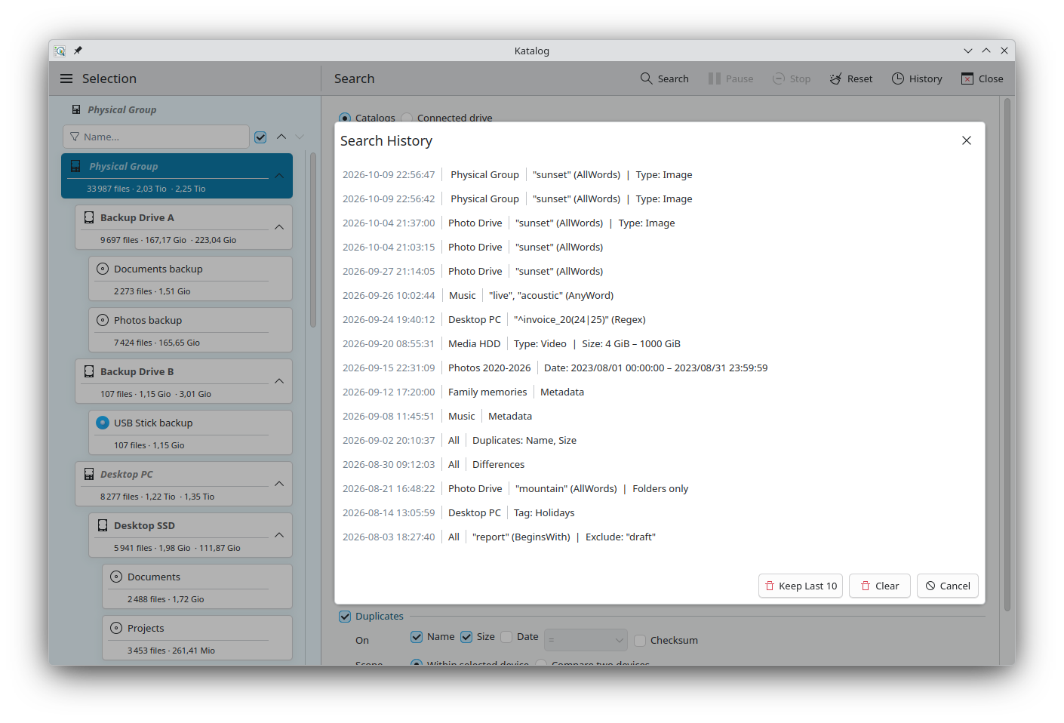This screenshot has height=723, width=1064.
Task: Click the Documents backup catalog icon
Action: pyautogui.click(x=103, y=269)
